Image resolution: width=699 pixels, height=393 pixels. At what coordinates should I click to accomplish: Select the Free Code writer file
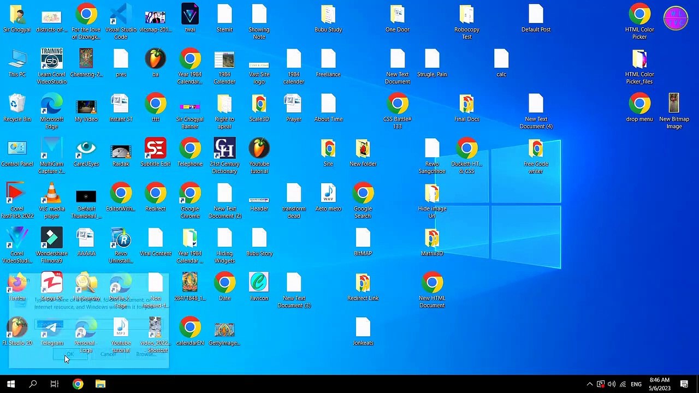[536, 156]
